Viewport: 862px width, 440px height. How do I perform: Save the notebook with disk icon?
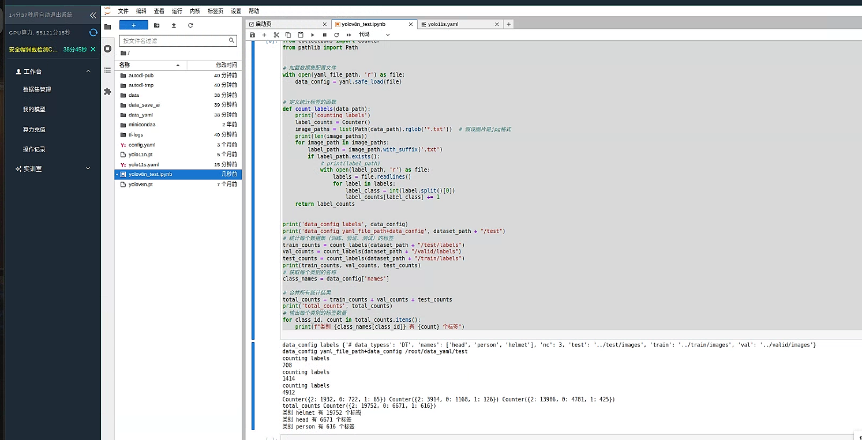(x=252, y=35)
